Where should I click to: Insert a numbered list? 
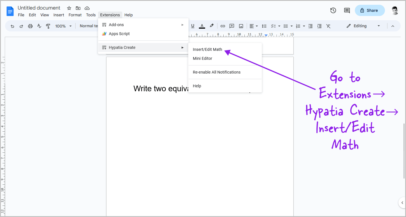(298, 26)
